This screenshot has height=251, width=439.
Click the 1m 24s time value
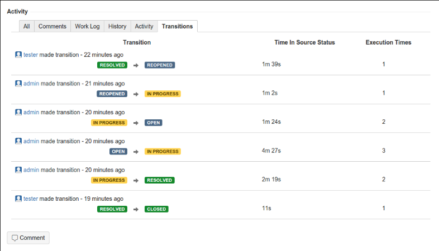pos(271,122)
